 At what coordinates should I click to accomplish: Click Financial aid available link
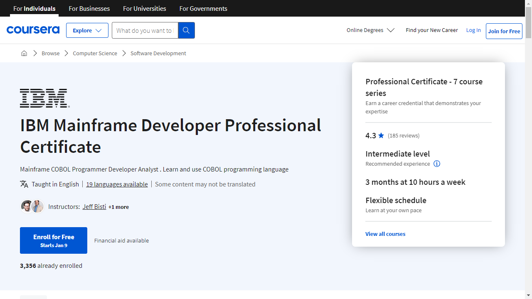[x=121, y=240]
